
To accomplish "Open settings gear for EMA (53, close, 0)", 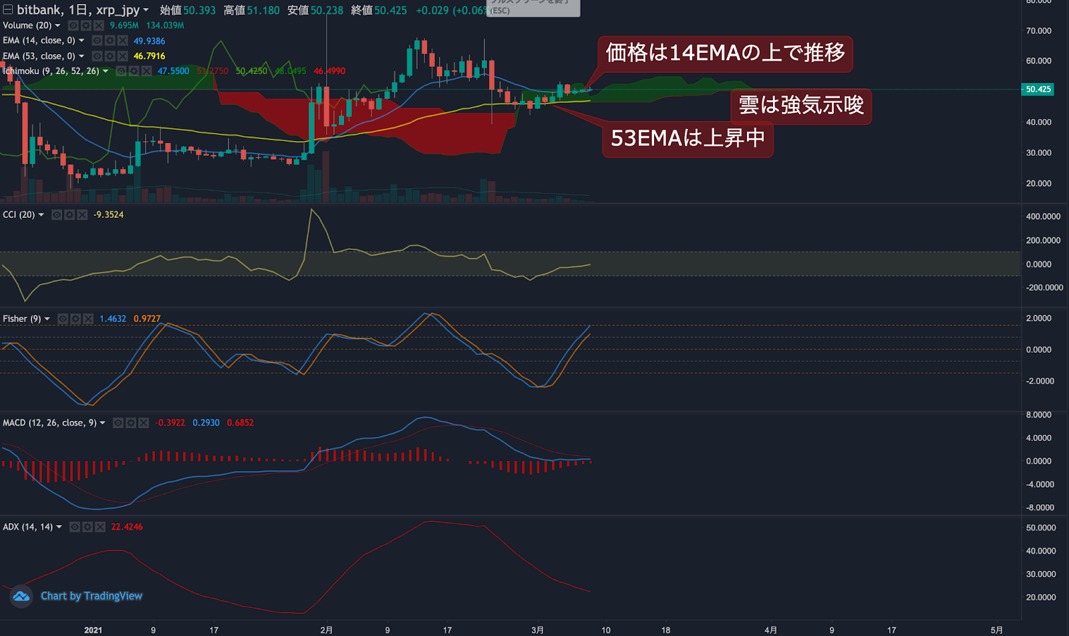I will (x=110, y=56).
